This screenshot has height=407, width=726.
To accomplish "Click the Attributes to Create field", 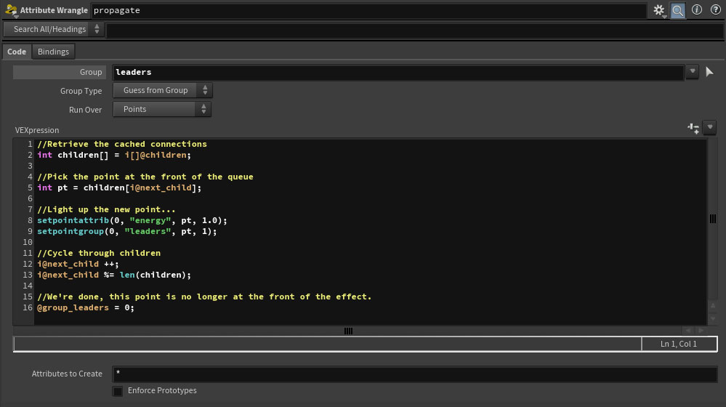I will pos(415,374).
